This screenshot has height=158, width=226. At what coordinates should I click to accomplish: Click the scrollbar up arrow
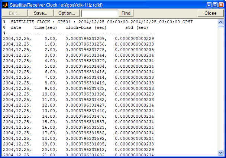click(221, 22)
